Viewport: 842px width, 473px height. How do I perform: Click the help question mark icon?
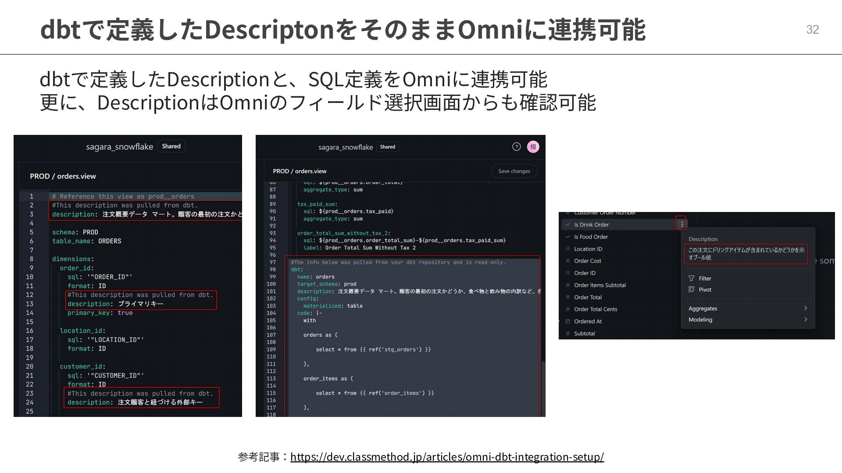coord(516,147)
